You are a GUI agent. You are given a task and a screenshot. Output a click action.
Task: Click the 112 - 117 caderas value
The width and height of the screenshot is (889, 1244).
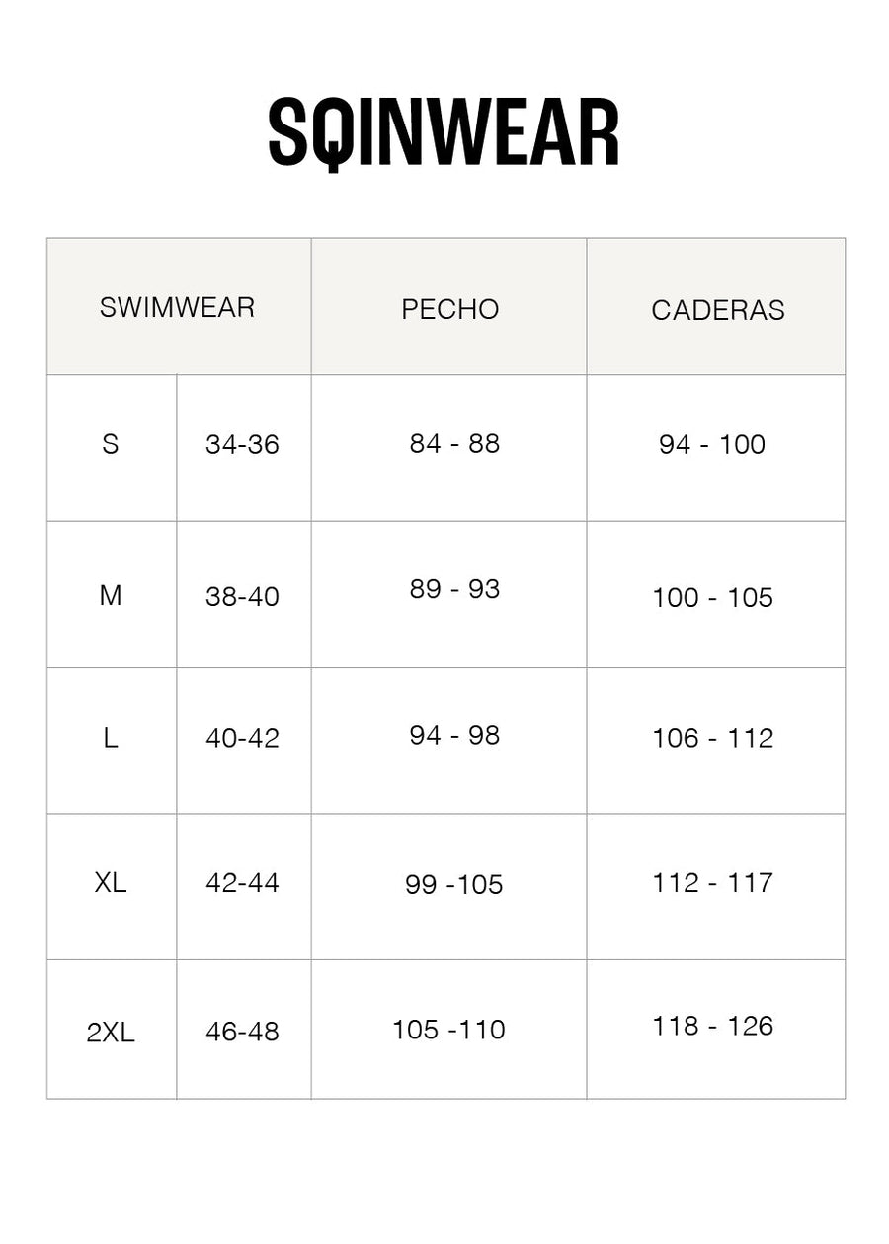[x=712, y=882]
